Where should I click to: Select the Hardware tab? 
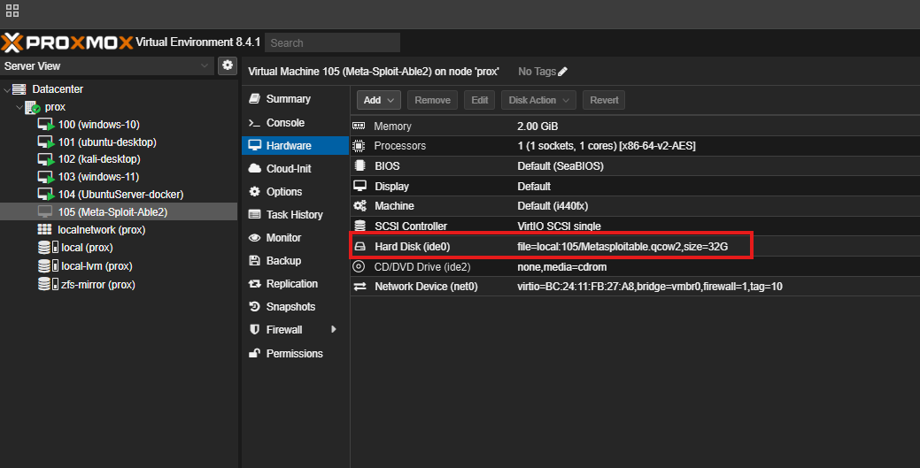pyautogui.click(x=295, y=145)
